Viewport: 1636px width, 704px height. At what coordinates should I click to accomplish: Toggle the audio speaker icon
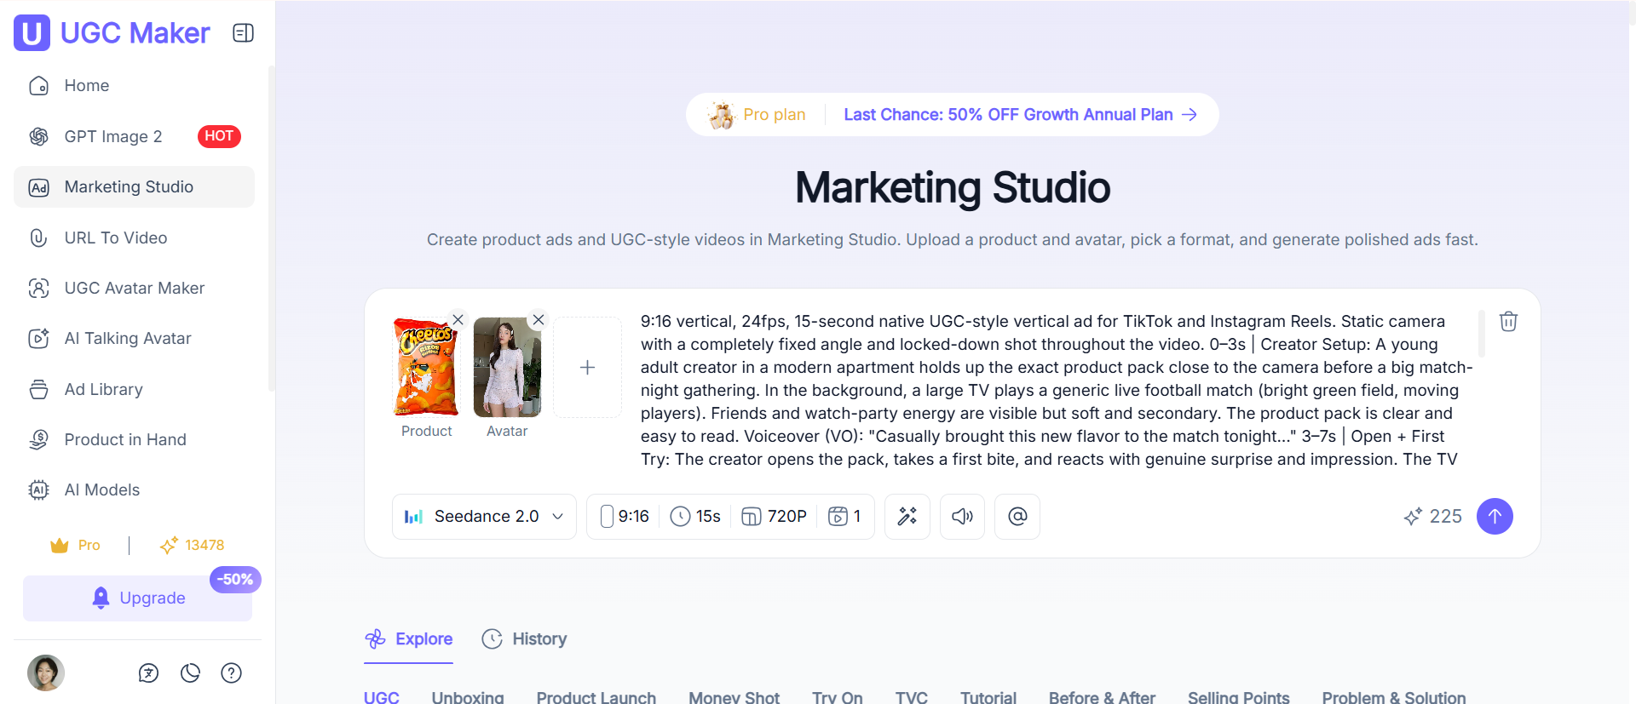962,517
